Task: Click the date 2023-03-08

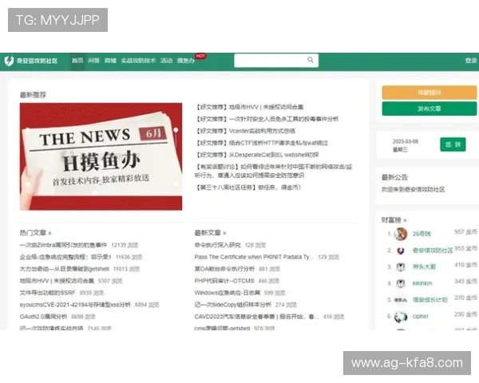Action: point(406,141)
